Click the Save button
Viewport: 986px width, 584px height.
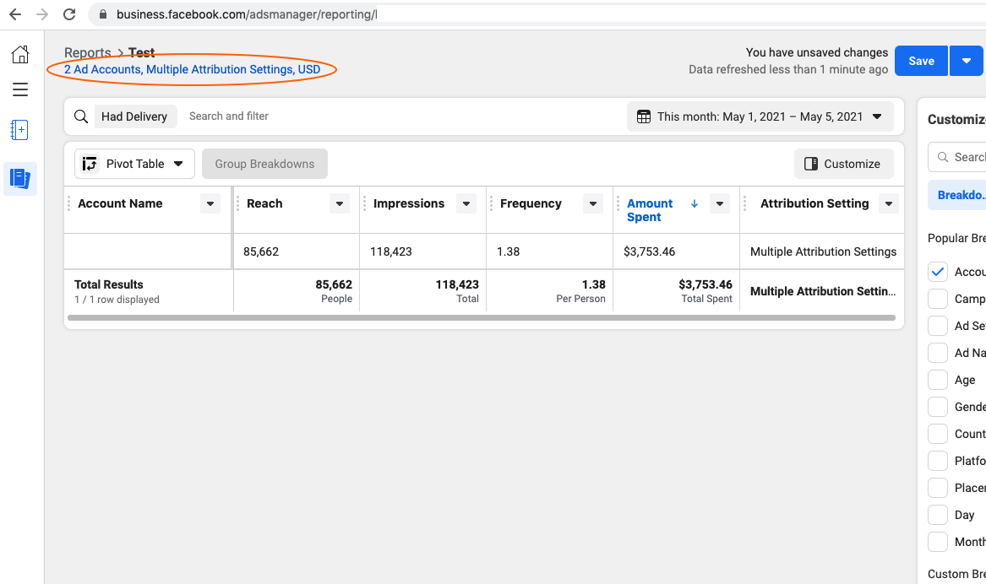point(921,60)
